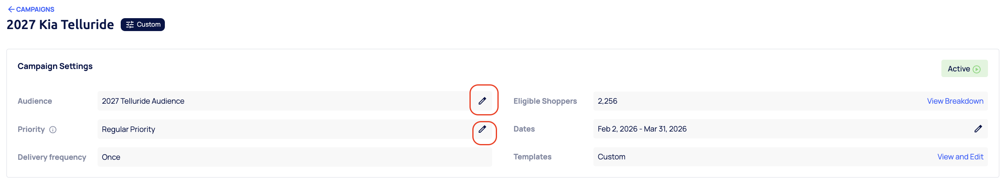Show the Priority info tooltip icon
Image resolution: width=1007 pixels, height=184 pixels.
[x=53, y=130]
